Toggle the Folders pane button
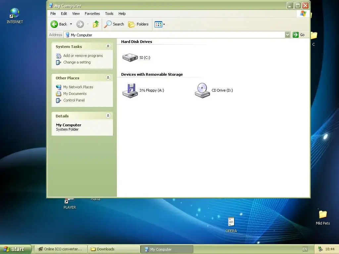Screen dimensions: 339x254 pos(138,24)
